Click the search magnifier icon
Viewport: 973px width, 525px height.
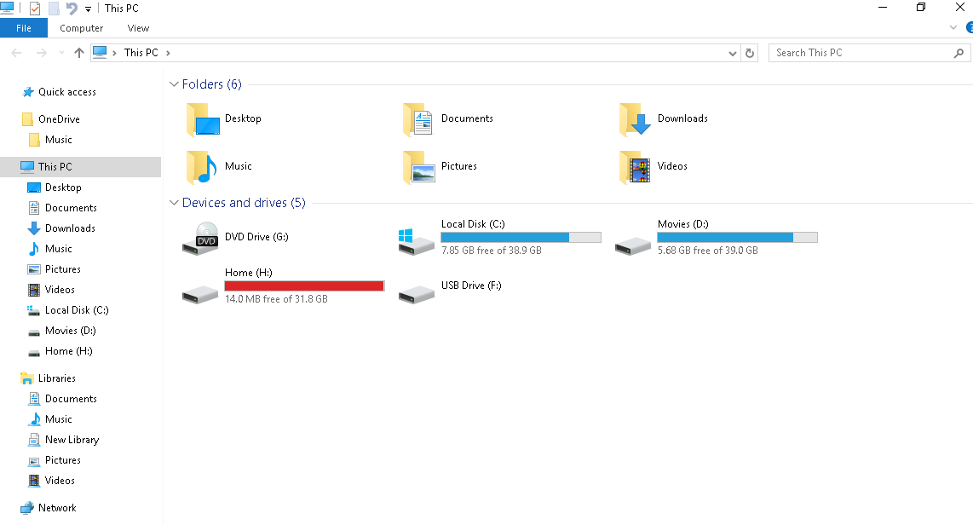point(959,54)
